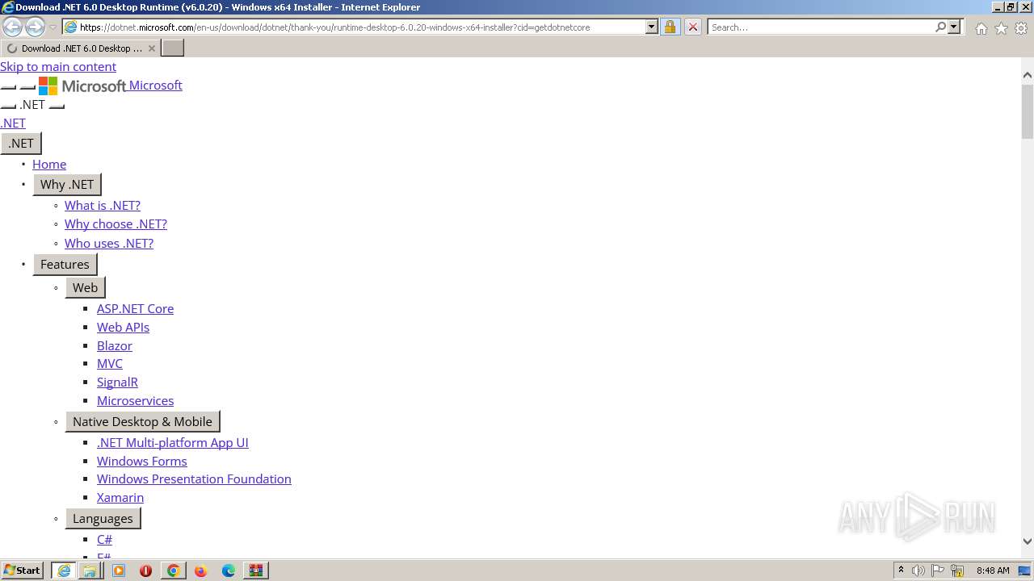Open the Home navigation link

pyautogui.click(x=49, y=165)
